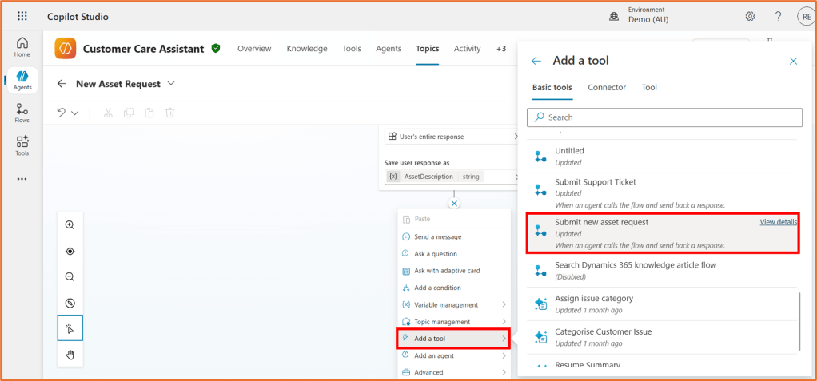Choose Send a message from the menu
The width and height of the screenshot is (817, 381).
tap(454, 236)
